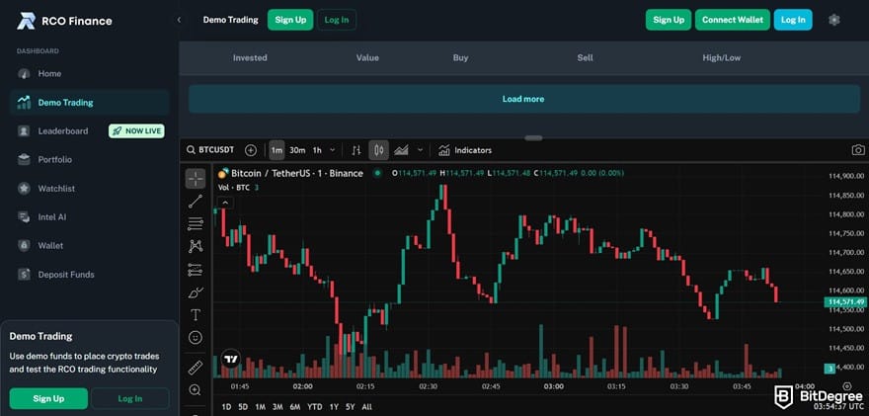Click the green market status dot
This screenshot has width=869, height=416.
(x=378, y=174)
